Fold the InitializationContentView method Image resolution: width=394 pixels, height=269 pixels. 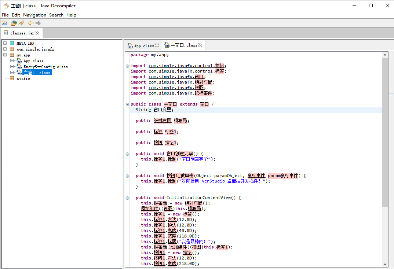point(127,198)
